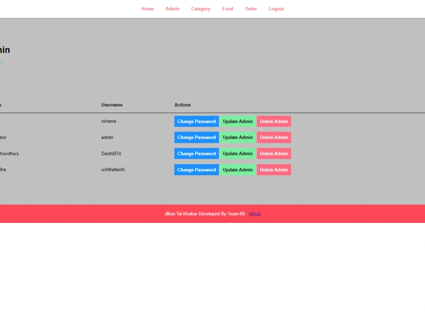425x319 pixels.
Task: Change password for user ruhama
Action: (196, 121)
